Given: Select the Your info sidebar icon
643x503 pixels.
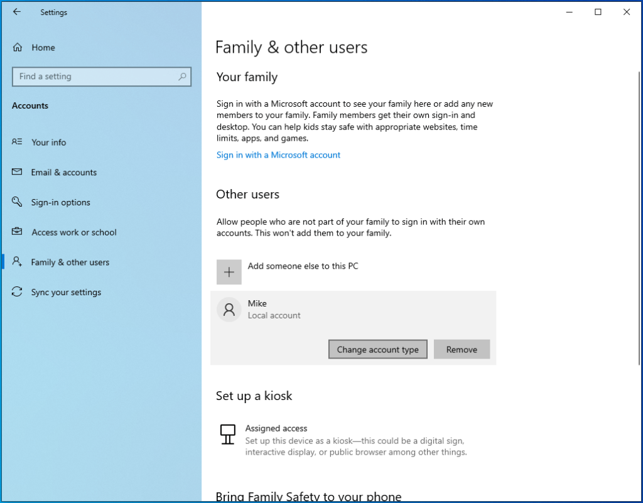Looking at the screenshot, I should pos(17,143).
